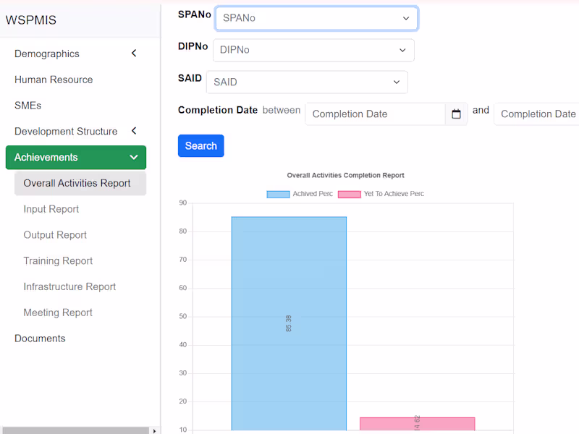
Task: Click the SPANo dropdown arrow
Action: pyautogui.click(x=407, y=18)
